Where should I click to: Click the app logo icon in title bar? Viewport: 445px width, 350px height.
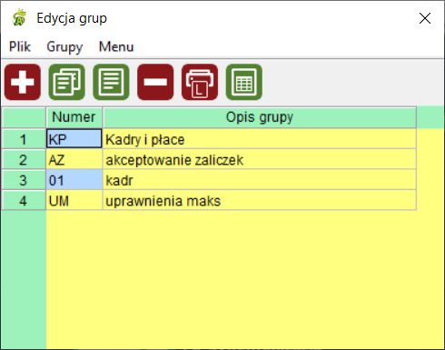(x=19, y=18)
